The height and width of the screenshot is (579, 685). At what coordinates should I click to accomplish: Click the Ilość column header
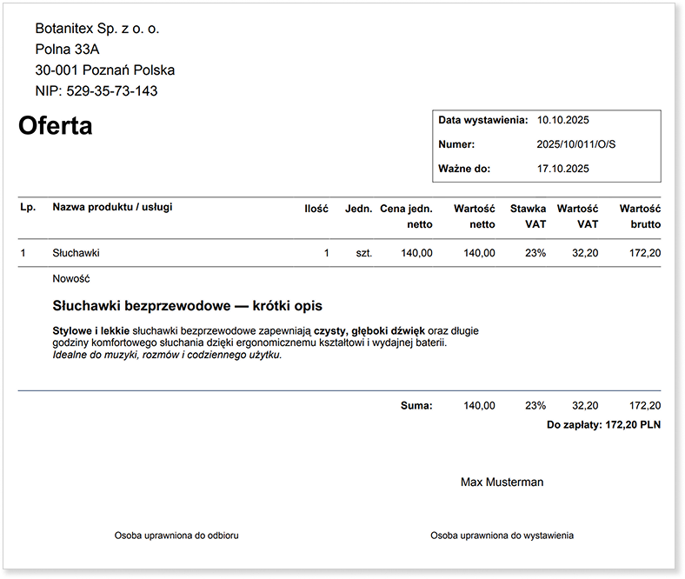tap(316, 209)
